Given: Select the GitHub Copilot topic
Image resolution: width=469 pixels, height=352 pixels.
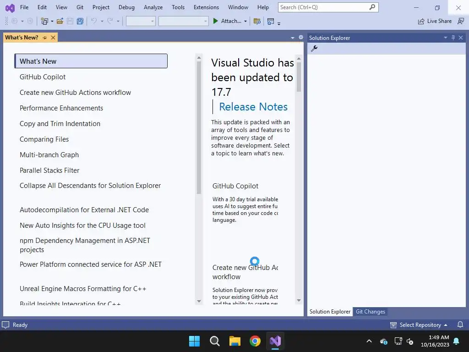Looking at the screenshot, I should 43,77.
